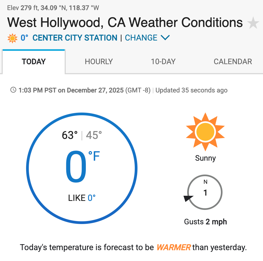The height and width of the screenshot is (261, 263).
Task: Click the large Sunny condition icon
Action: [205, 132]
